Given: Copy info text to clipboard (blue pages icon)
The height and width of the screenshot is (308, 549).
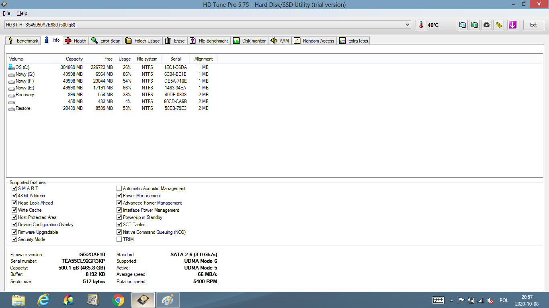Looking at the screenshot, I should click(x=463, y=25).
